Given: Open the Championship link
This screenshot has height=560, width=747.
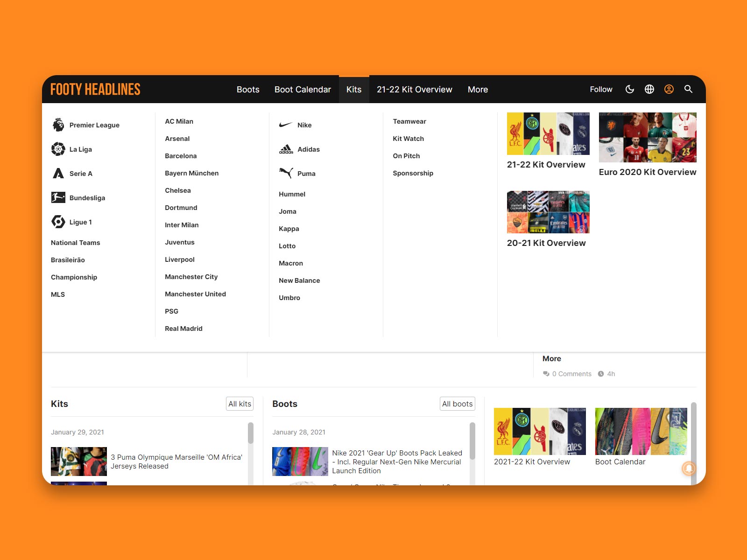Looking at the screenshot, I should (74, 277).
